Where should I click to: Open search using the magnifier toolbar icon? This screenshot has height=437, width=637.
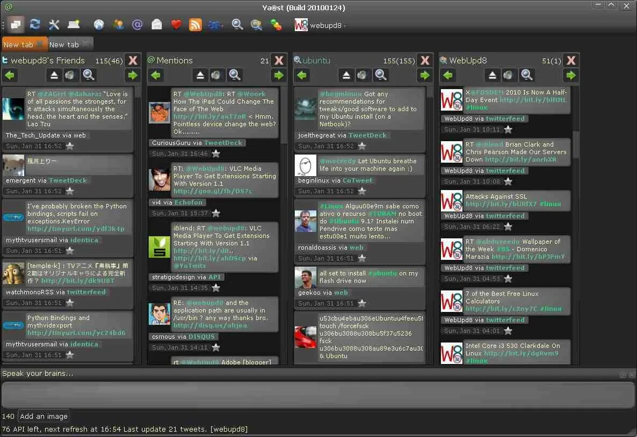pos(237,24)
